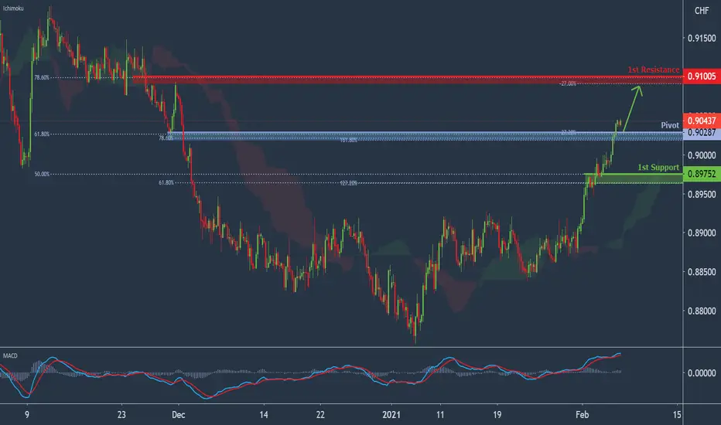
Task: Click the Feb date on the time axis
Action: [x=582, y=415]
